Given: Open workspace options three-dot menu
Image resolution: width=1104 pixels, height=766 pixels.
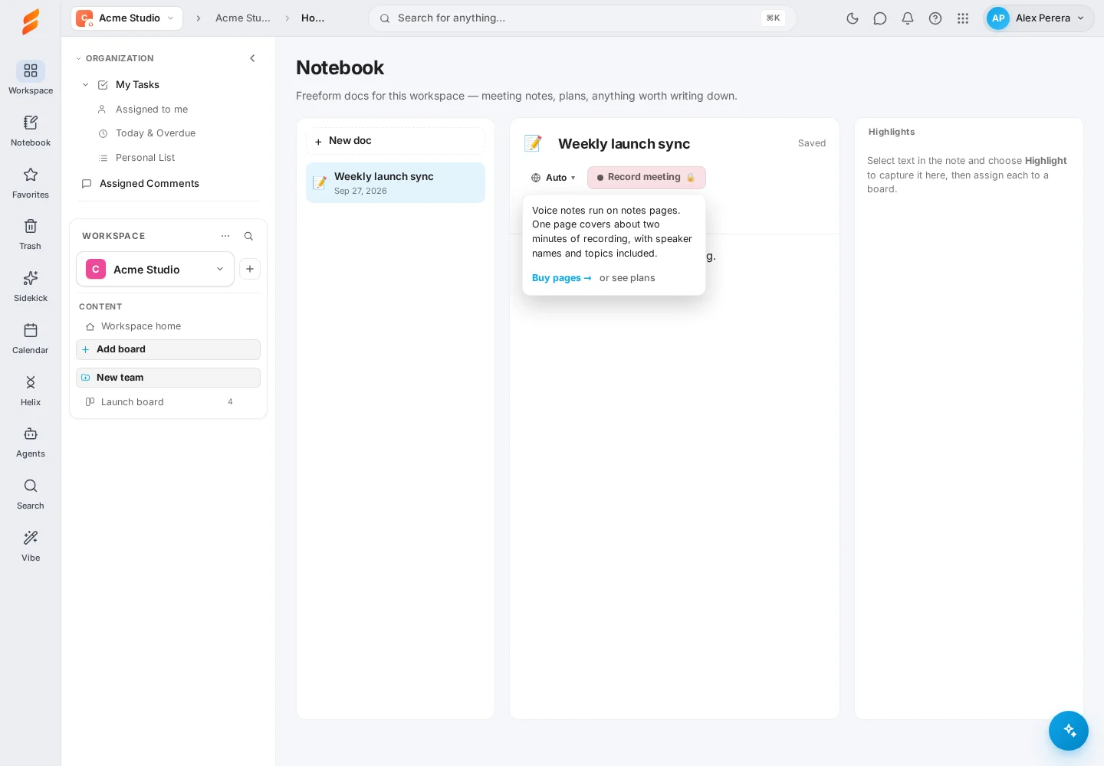Looking at the screenshot, I should coord(225,236).
